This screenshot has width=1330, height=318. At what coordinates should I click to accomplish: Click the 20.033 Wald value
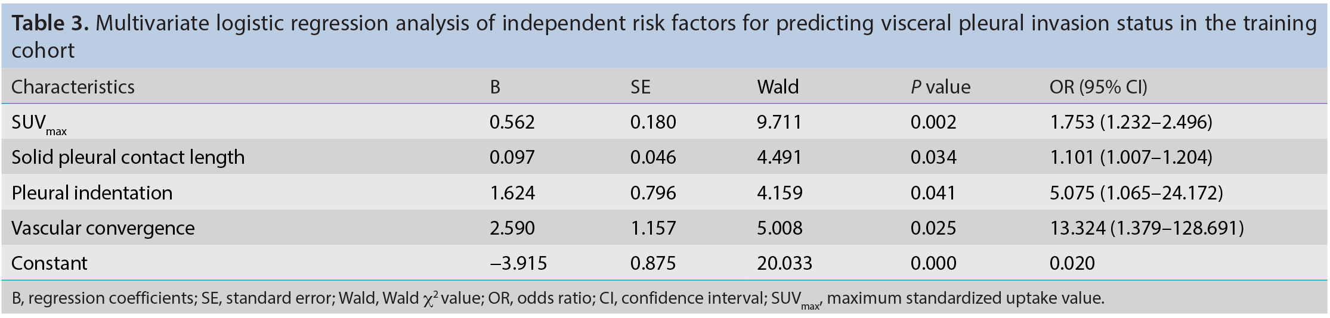click(784, 263)
